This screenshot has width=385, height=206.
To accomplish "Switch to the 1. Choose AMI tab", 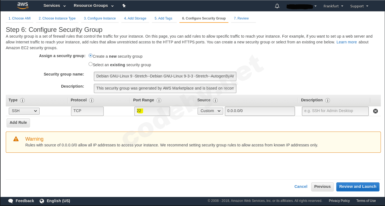I will click(19, 18).
